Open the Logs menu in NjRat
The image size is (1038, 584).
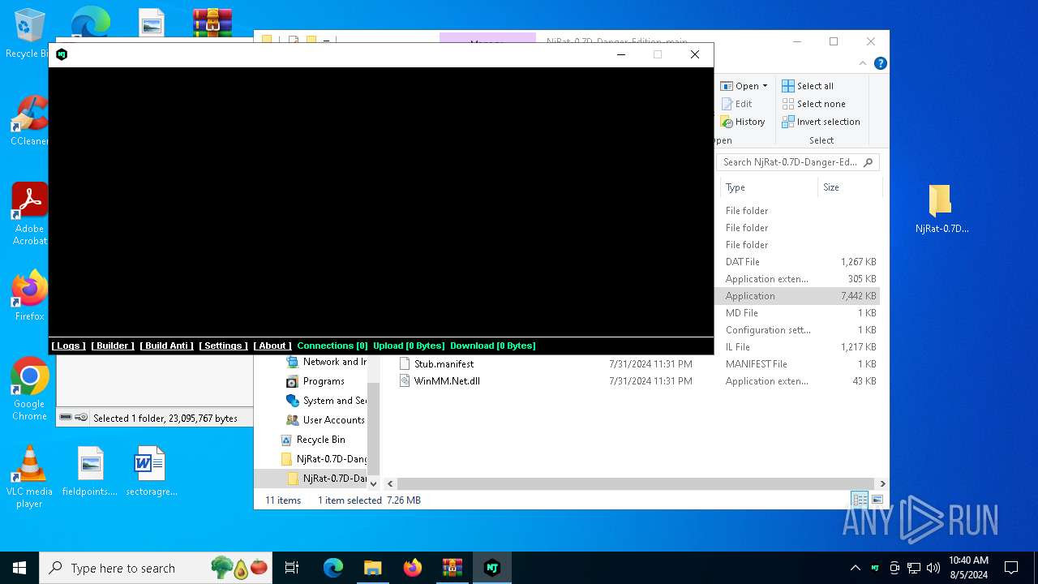click(68, 346)
